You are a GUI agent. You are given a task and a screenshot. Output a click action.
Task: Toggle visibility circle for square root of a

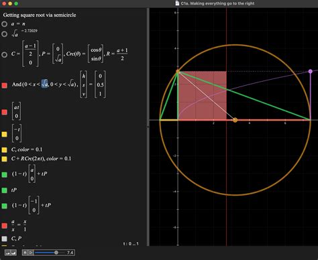click(x=5, y=34)
